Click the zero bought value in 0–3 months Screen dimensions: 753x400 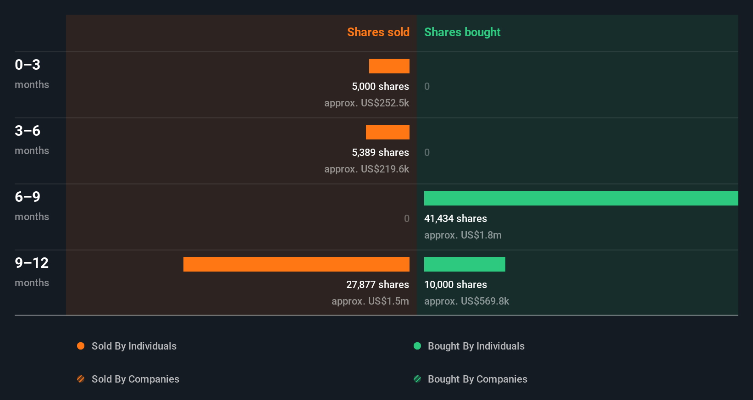pos(427,86)
